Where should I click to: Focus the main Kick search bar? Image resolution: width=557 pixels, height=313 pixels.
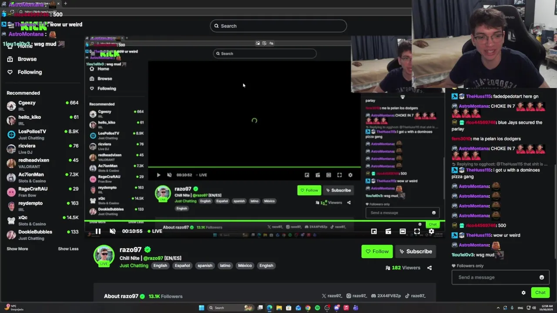(278, 26)
